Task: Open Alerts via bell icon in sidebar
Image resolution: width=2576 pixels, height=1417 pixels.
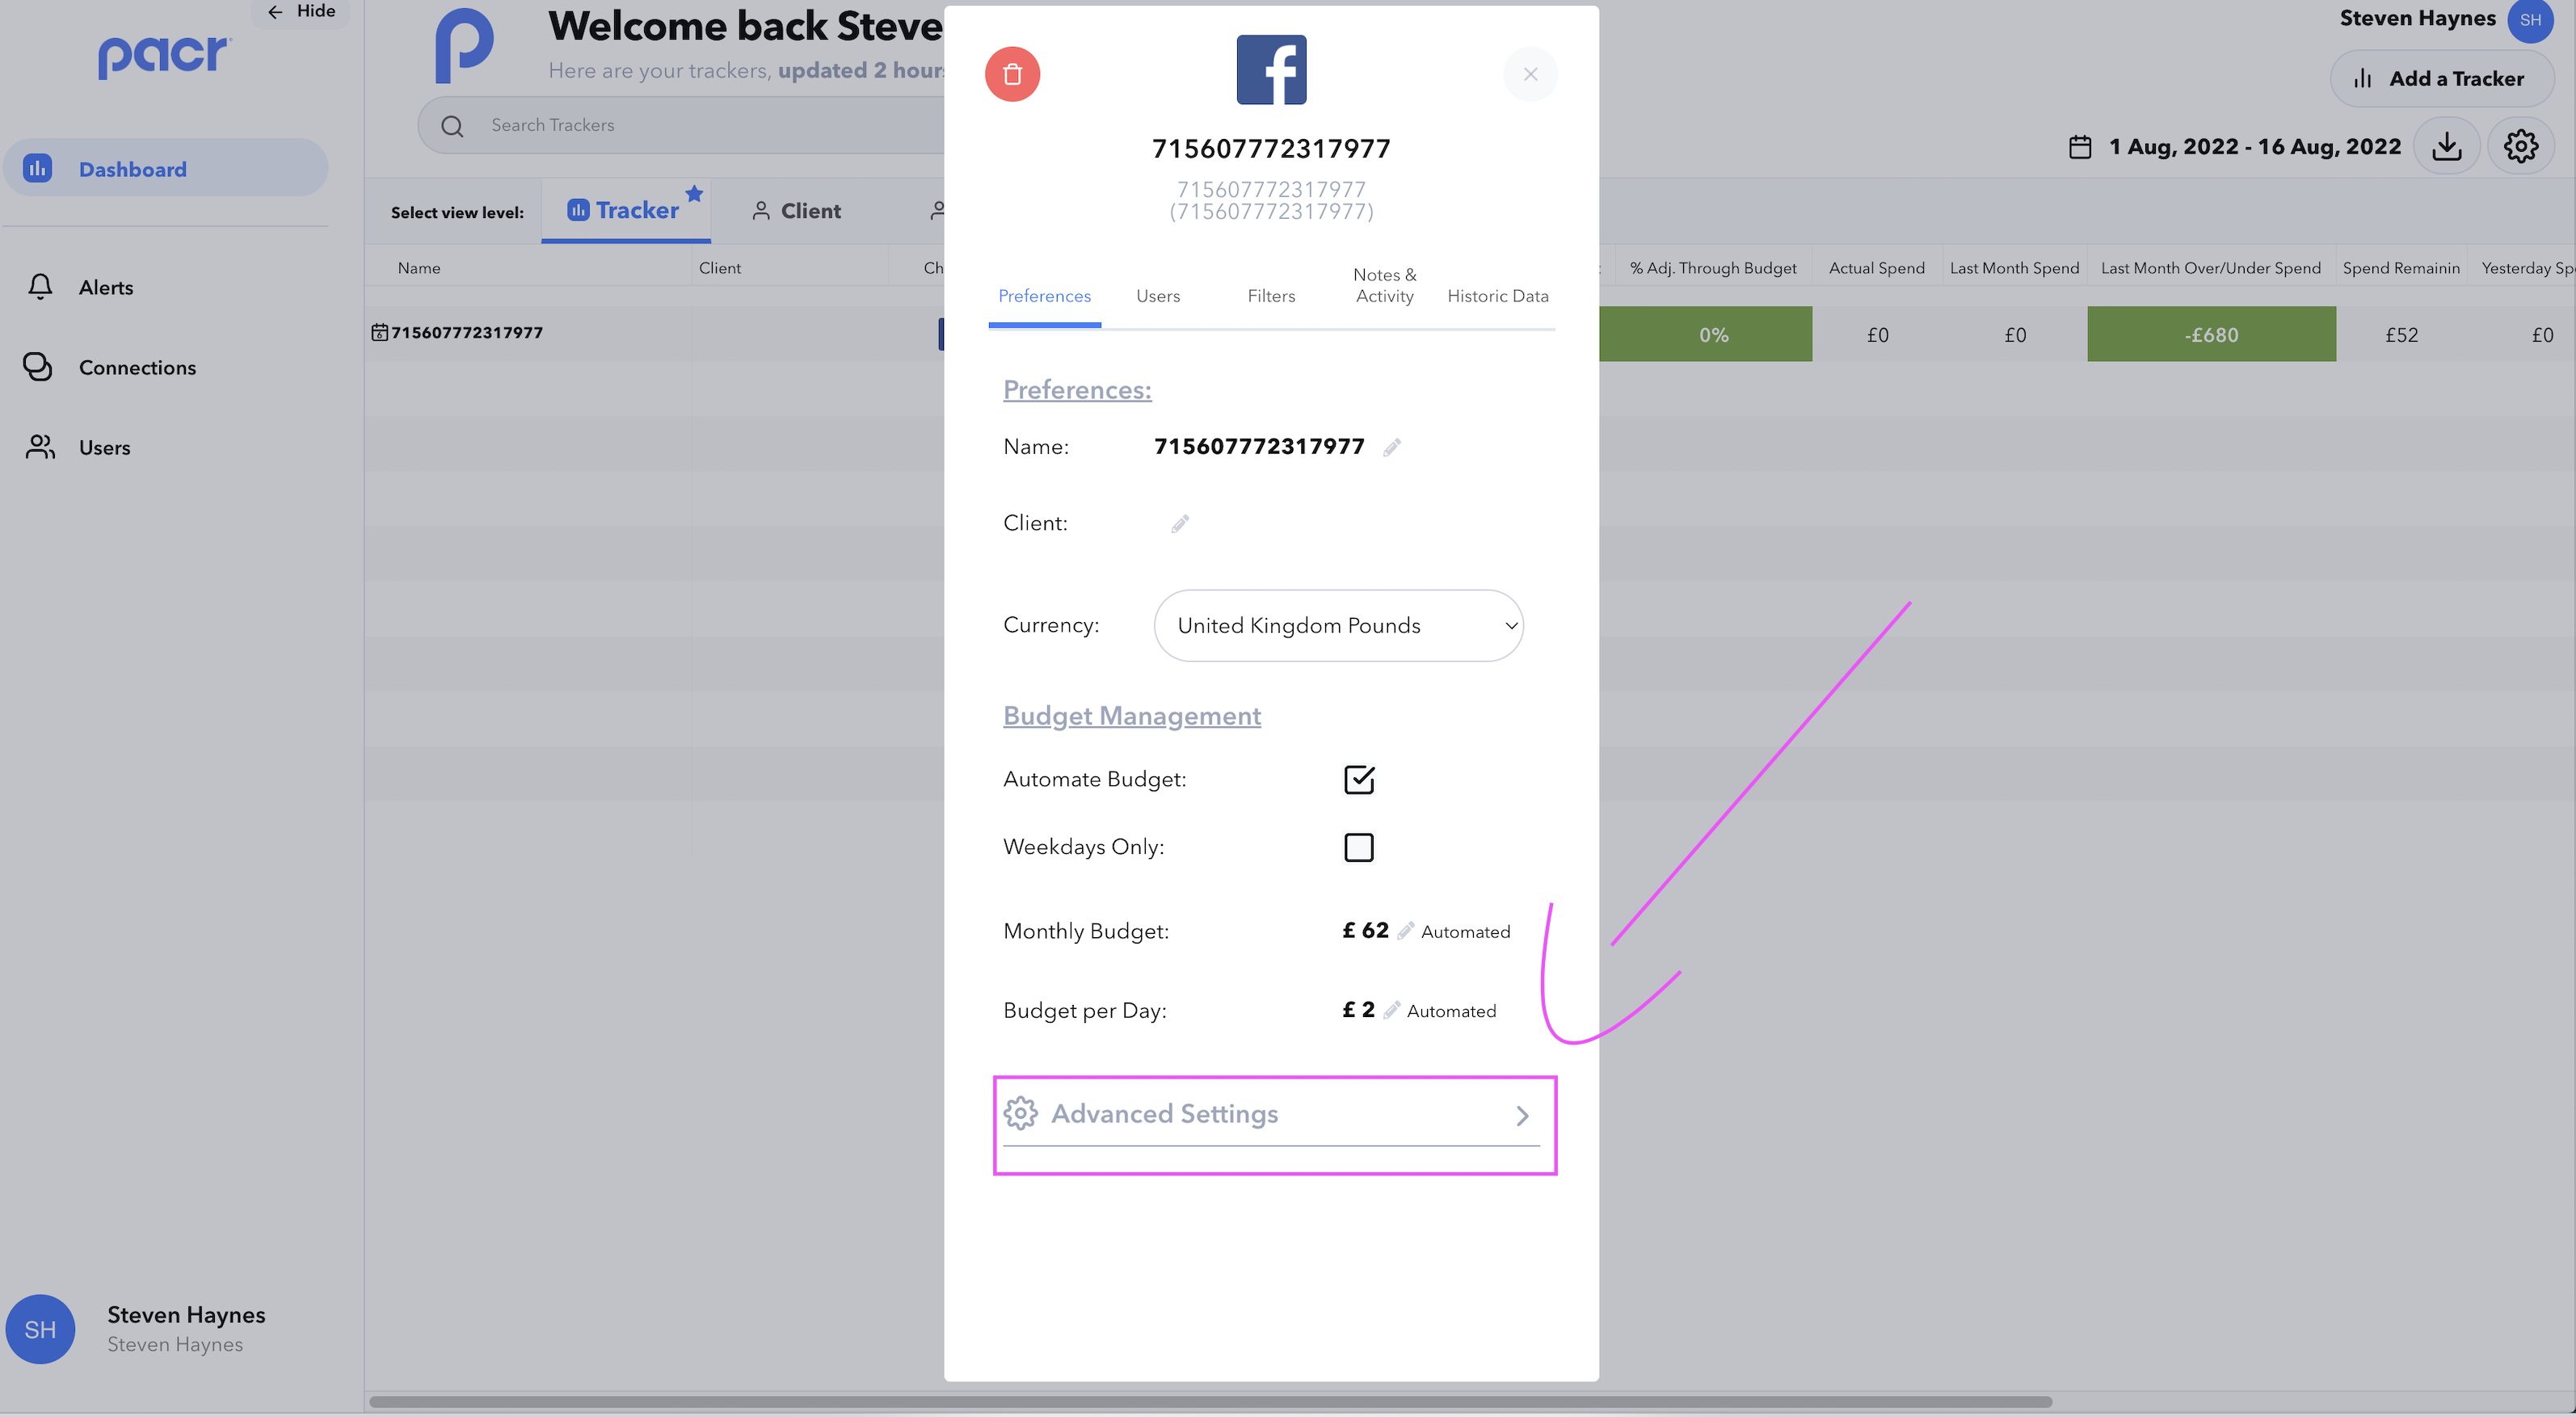Action: pyautogui.click(x=40, y=287)
